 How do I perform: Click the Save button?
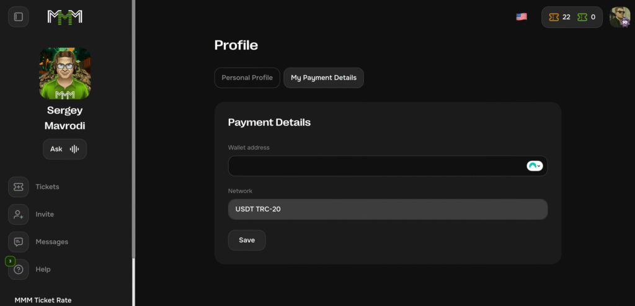coord(247,240)
